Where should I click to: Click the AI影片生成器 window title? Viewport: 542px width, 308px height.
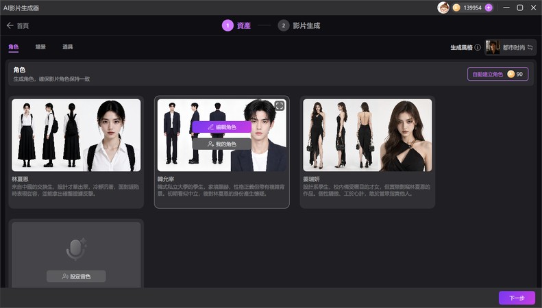(21, 8)
